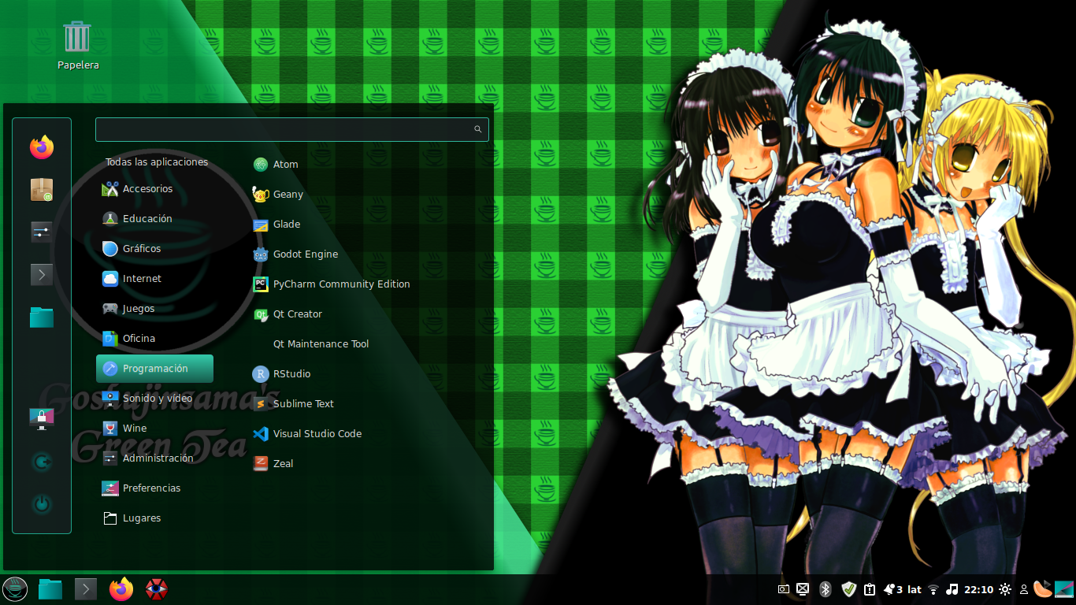Start Godot Engine
Viewport: 1076px width, 605px height.
point(305,254)
